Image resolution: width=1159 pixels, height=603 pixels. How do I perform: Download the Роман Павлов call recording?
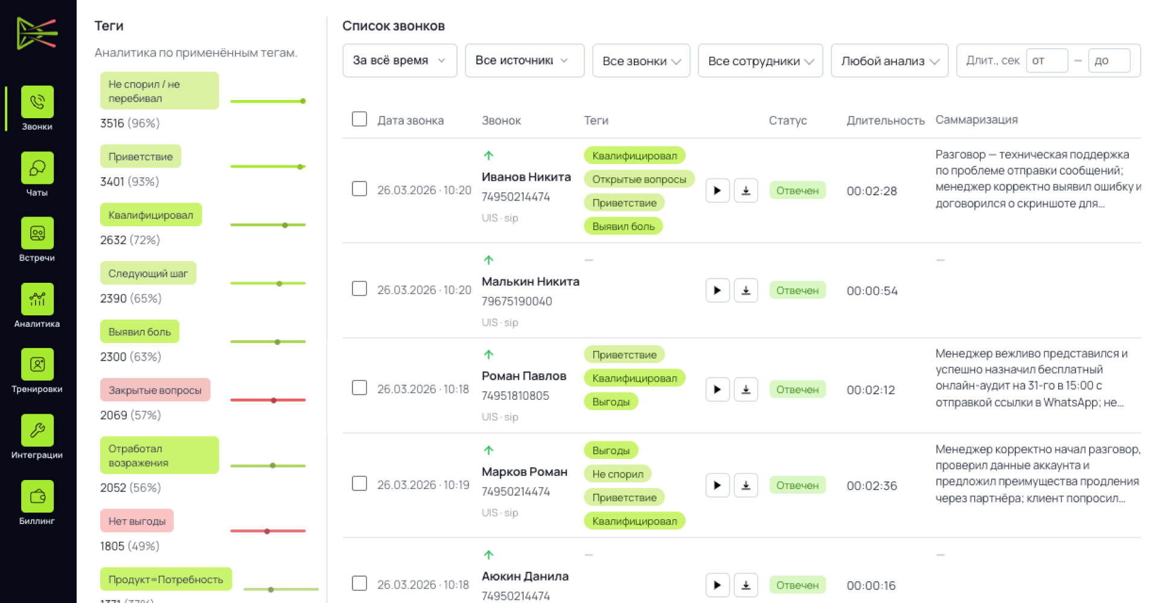click(746, 390)
